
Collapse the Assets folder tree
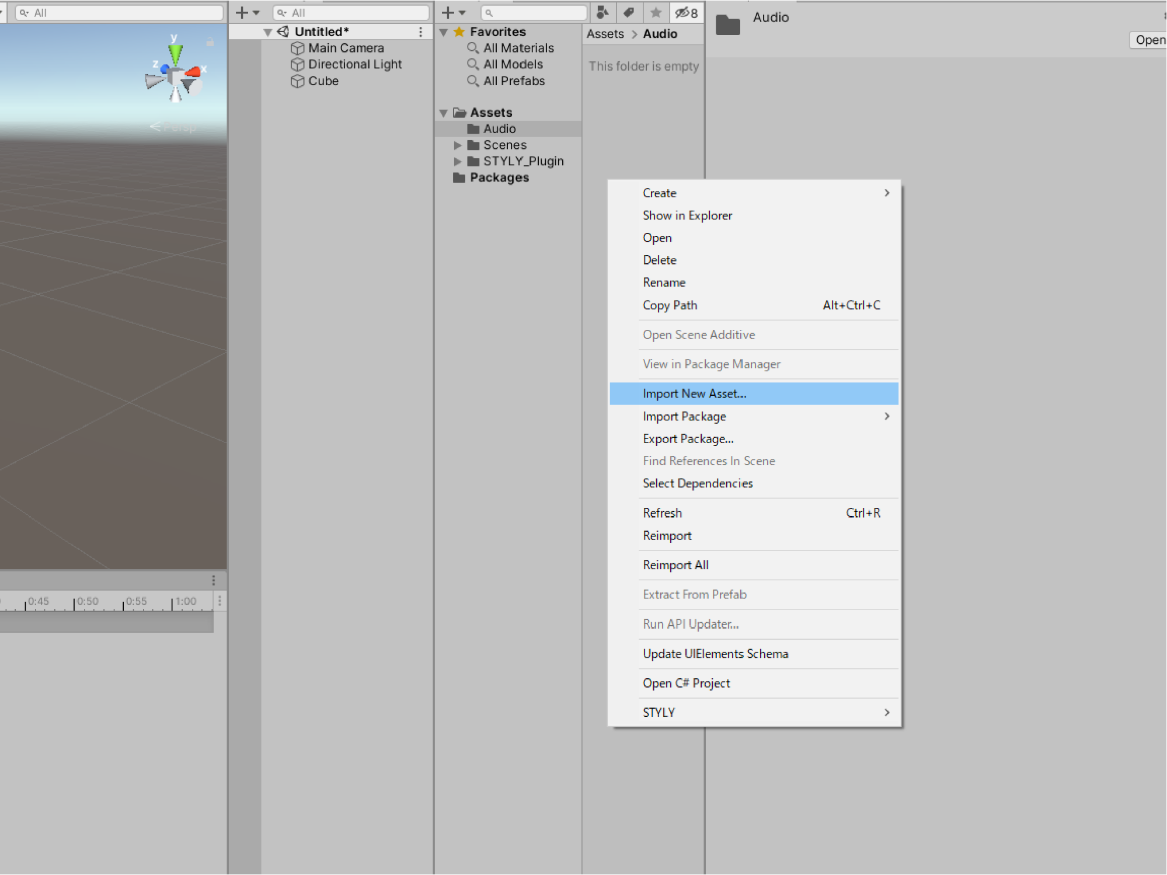point(444,113)
